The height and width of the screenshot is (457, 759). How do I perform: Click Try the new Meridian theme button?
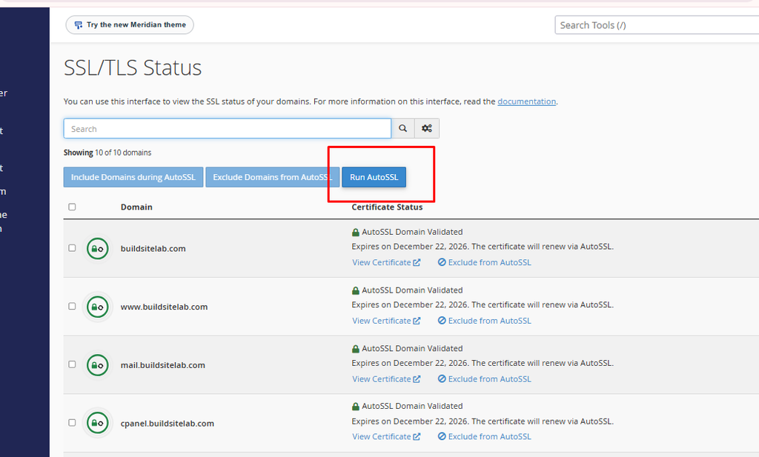[130, 24]
